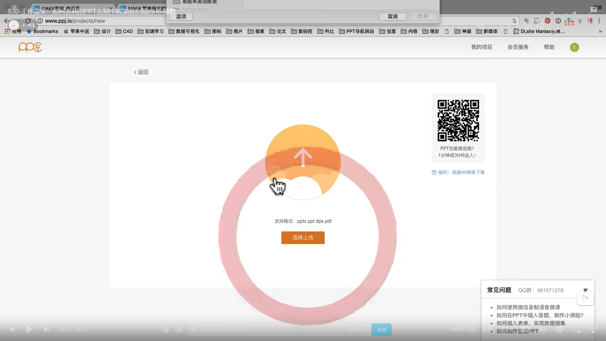
Task: Click the QR code image
Action: pos(458,121)
